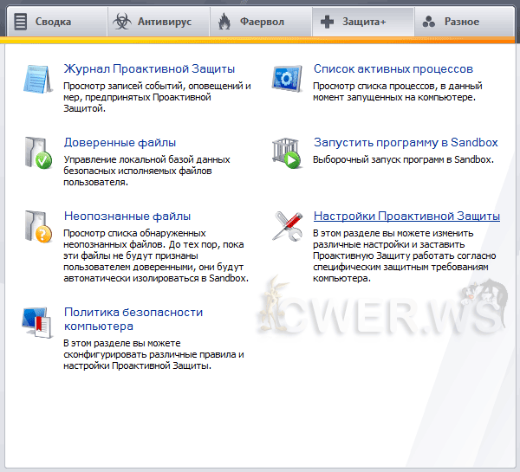The width and height of the screenshot is (520, 472).
Task: Click the active processes list gear icon
Action: pos(286,78)
